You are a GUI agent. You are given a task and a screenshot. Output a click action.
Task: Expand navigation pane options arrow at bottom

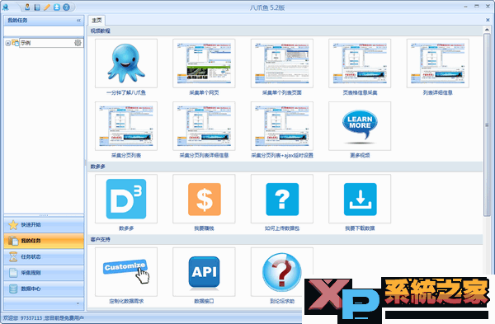pyautogui.click(x=78, y=303)
